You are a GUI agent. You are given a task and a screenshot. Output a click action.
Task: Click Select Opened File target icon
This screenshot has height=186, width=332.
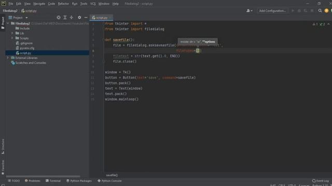[59, 18]
